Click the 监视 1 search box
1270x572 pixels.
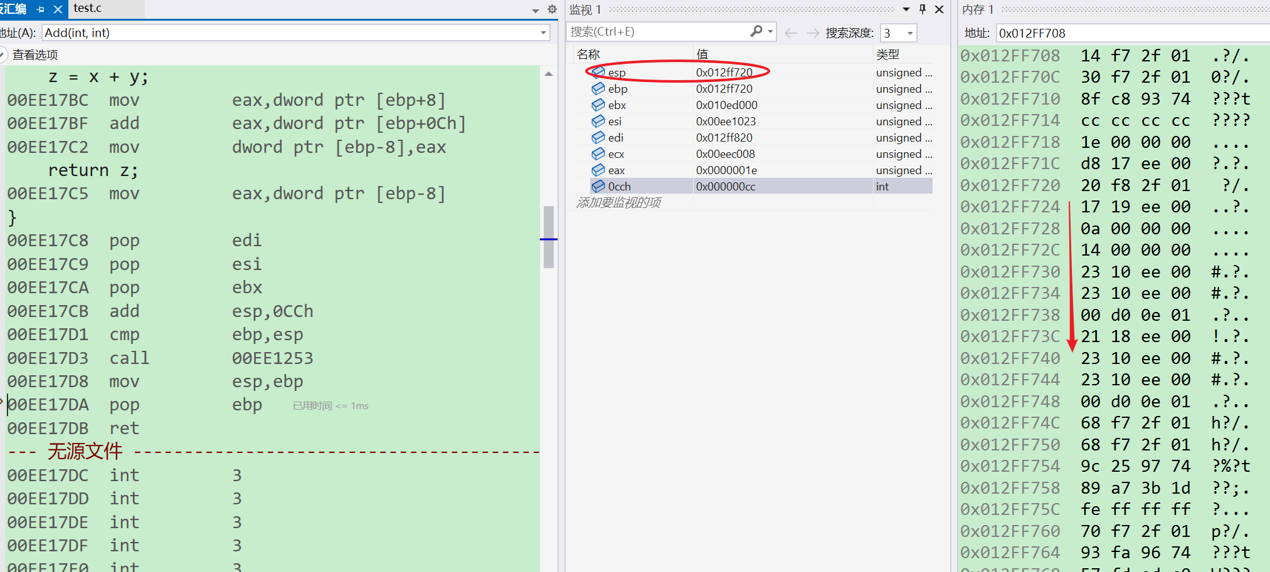coord(658,31)
